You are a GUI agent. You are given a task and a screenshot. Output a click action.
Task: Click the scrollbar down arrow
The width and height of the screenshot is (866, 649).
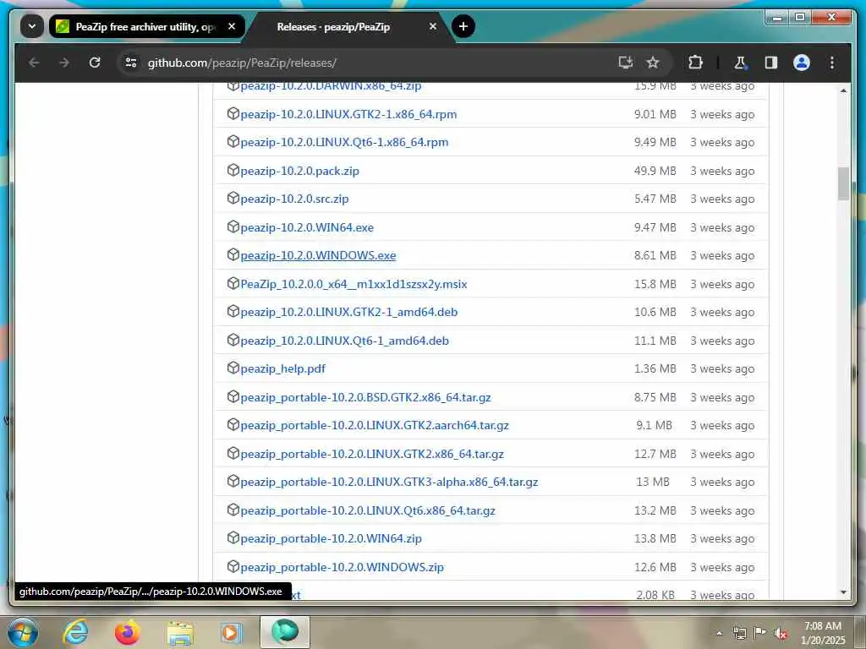click(x=843, y=592)
